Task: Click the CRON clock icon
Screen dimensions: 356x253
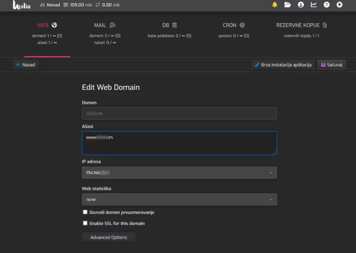Action: coord(242,25)
